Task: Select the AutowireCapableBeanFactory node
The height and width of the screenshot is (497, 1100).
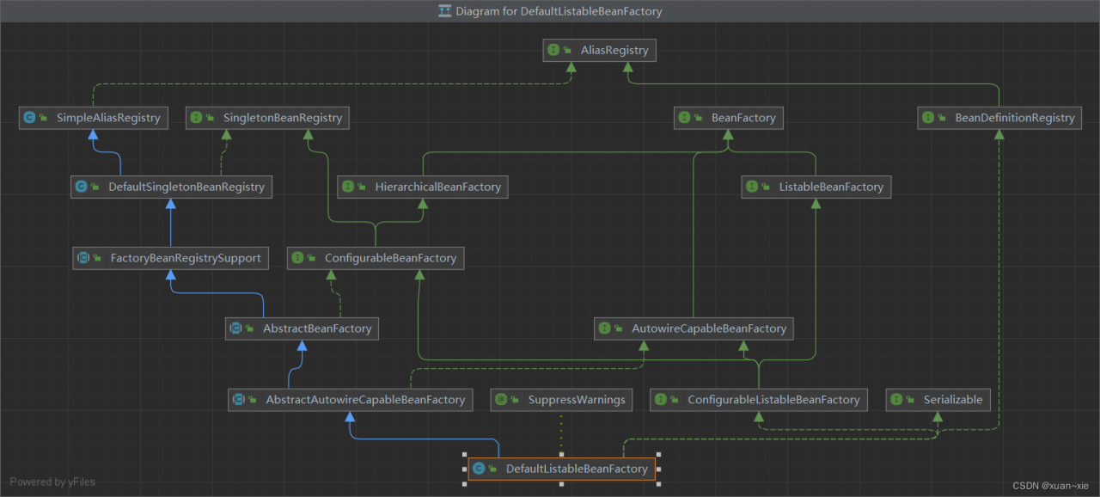Action: pyautogui.click(x=708, y=328)
